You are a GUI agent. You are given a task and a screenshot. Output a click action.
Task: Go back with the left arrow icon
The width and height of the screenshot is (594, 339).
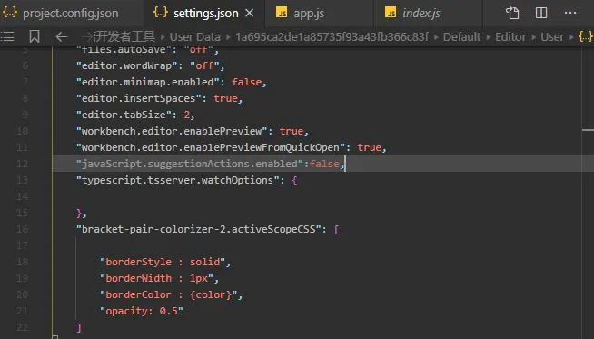(62, 36)
